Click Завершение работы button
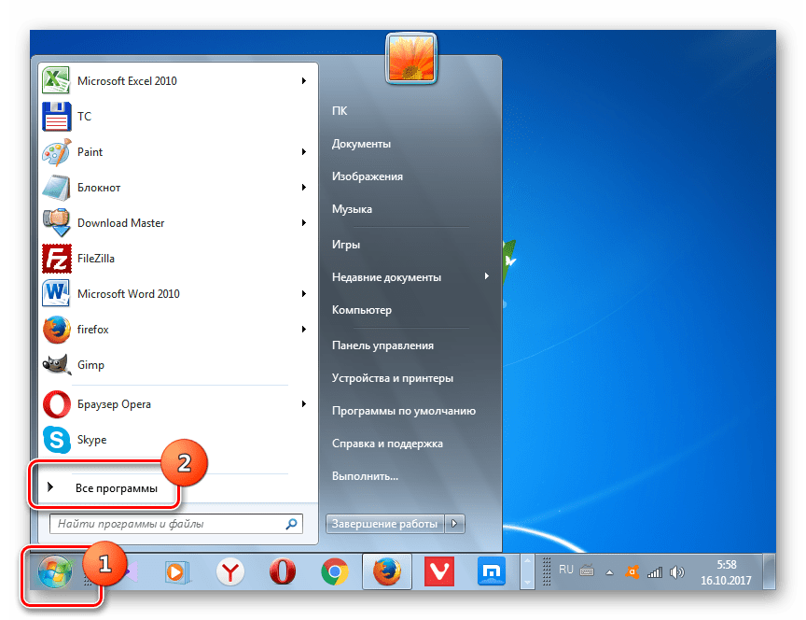This screenshot has width=806, height=620. coord(385,524)
